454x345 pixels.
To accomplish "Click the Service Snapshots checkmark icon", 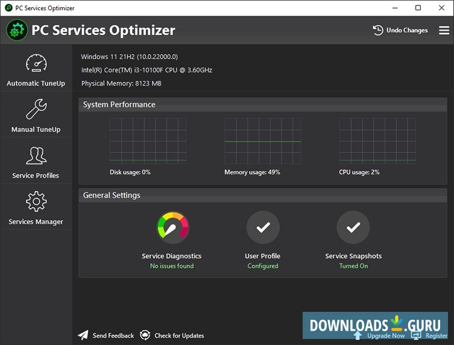I will pyautogui.click(x=353, y=227).
